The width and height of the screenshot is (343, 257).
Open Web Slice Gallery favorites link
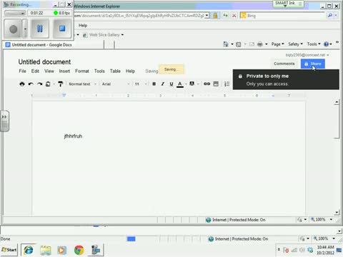click(103, 35)
